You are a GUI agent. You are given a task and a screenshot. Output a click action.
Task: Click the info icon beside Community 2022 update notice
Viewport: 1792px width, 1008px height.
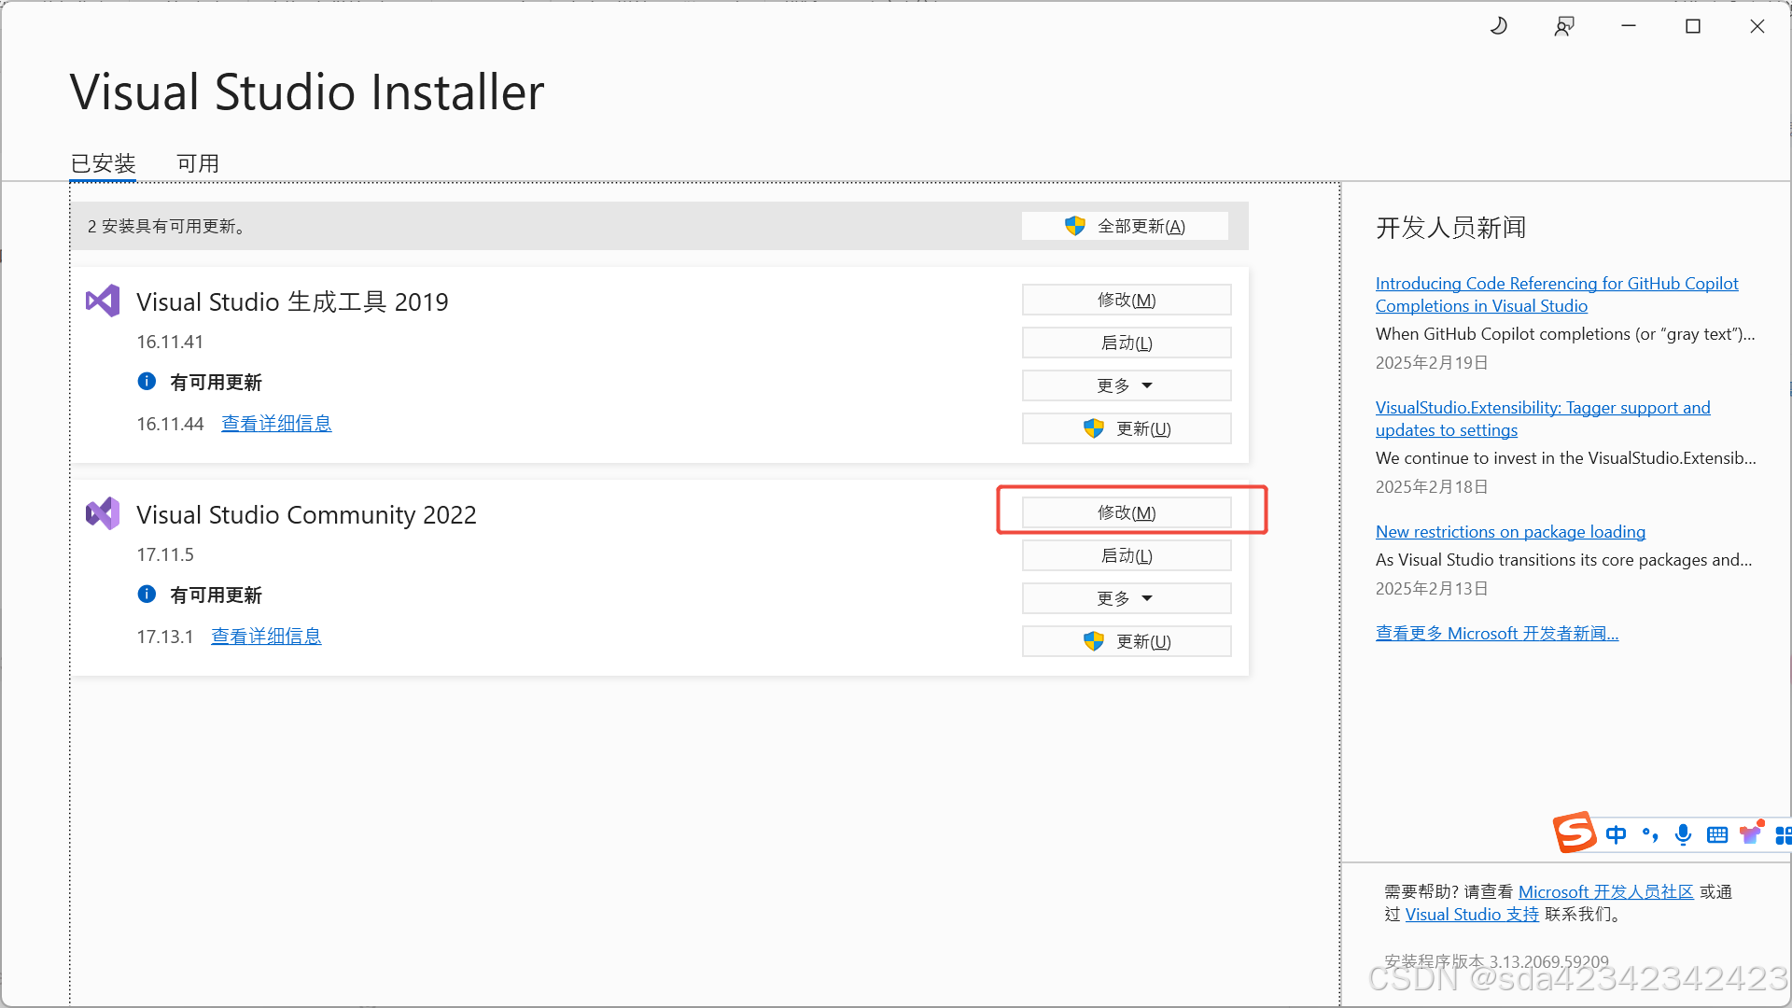pos(147,594)
